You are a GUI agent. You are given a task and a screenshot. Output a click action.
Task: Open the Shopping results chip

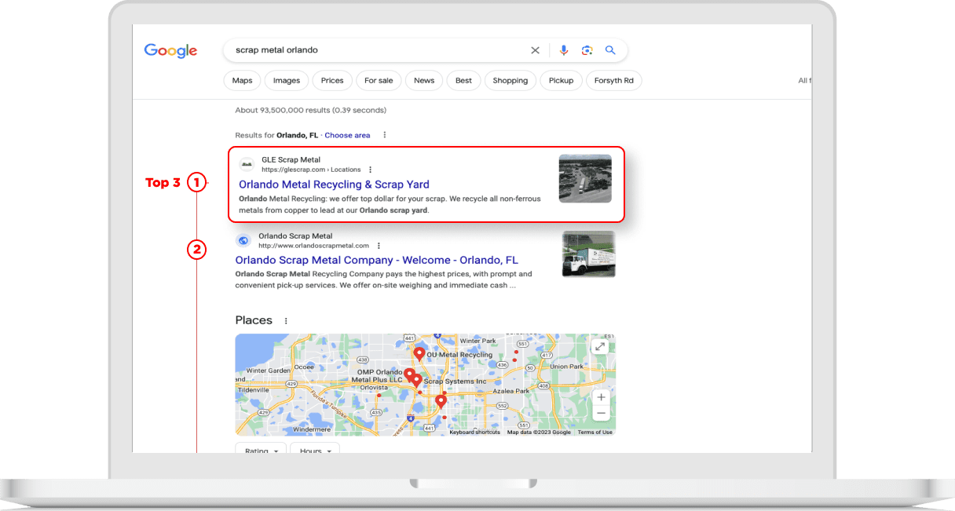pos(510,80)
